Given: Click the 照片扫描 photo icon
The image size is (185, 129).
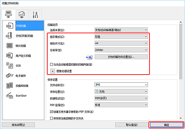Looking at the screenshot, I should (9, 45).
